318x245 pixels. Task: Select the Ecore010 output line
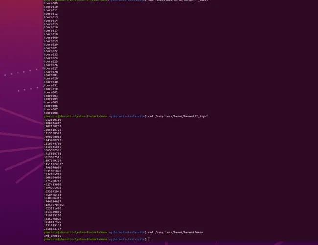tap(51, 7)
